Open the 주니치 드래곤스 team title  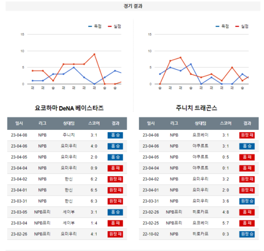point(197,108)
